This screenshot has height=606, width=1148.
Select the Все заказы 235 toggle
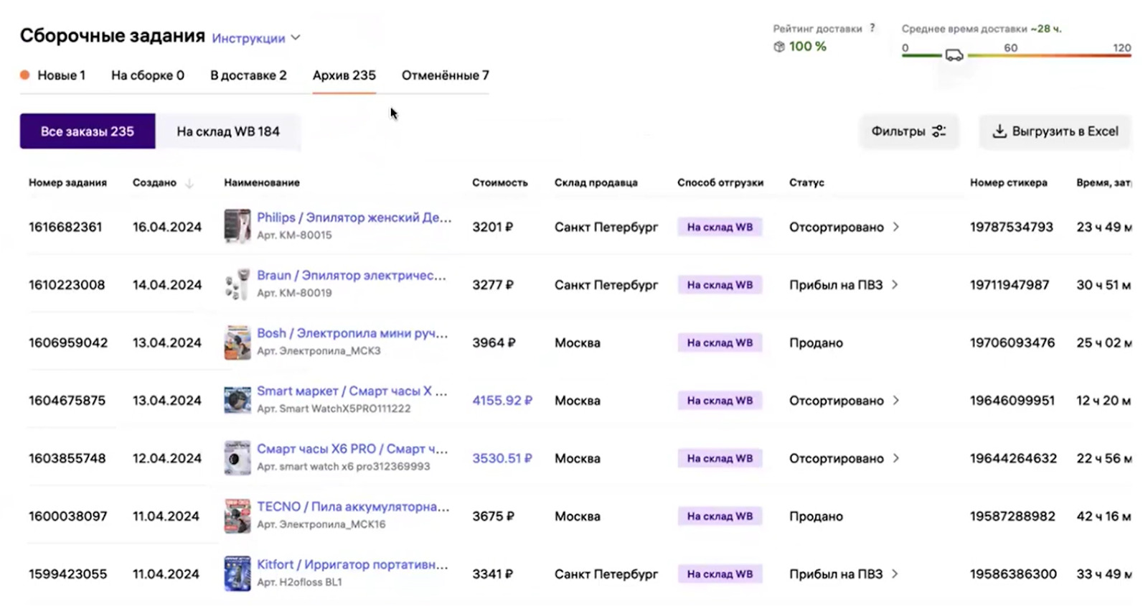(87, 131)
